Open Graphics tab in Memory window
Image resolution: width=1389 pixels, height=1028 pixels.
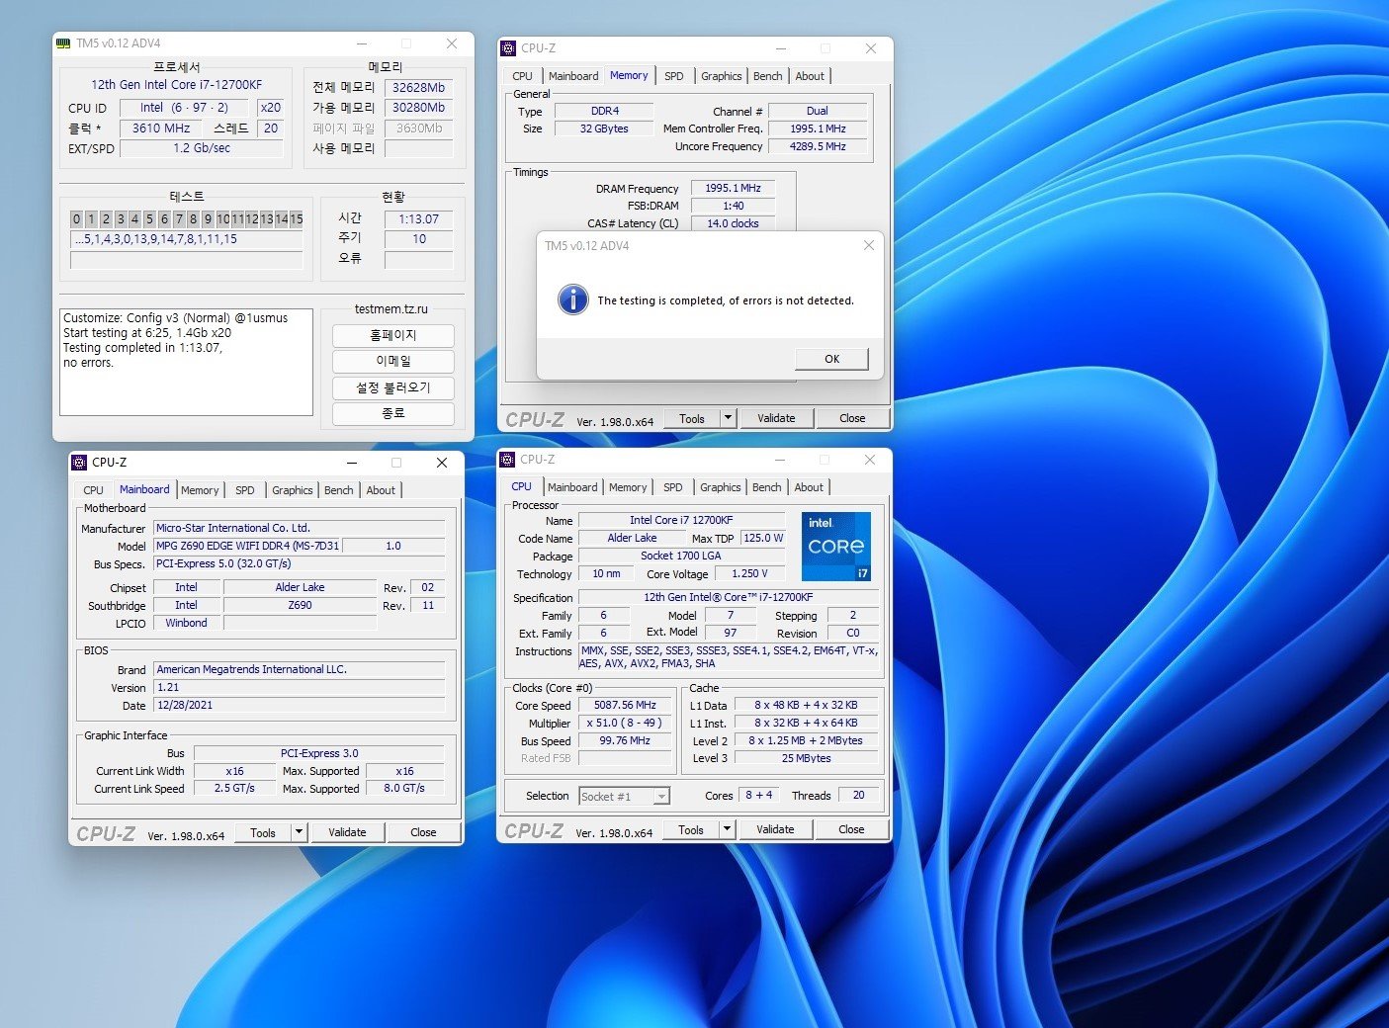coord(721,76)
